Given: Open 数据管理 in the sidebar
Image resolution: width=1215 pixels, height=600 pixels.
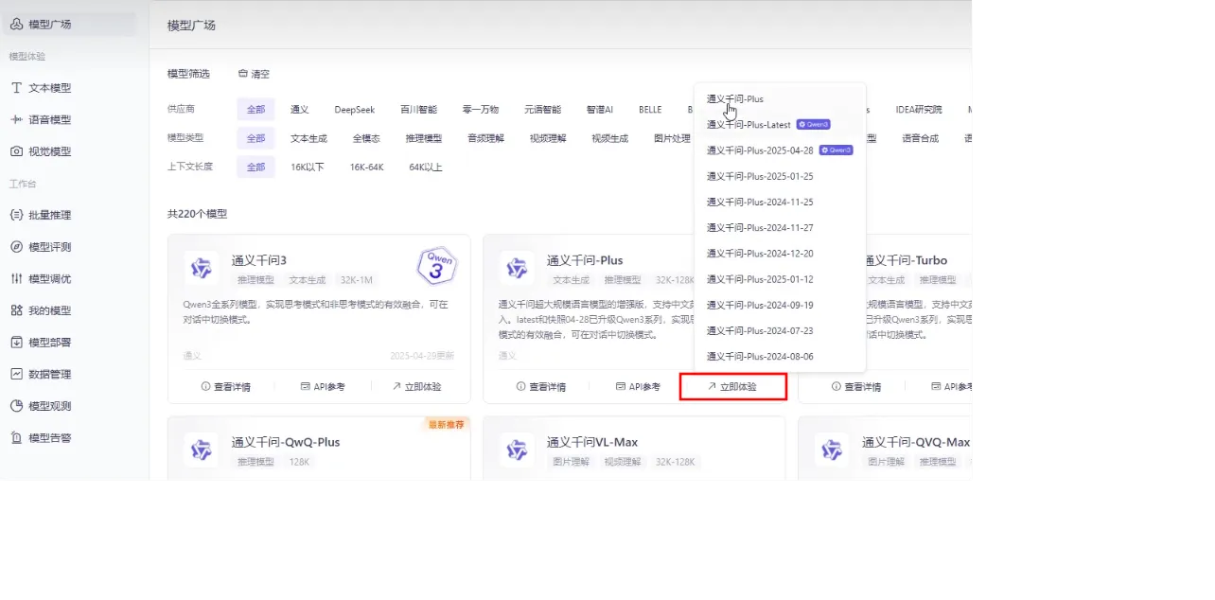Looking at the screenshot, I should pos(49,375).
